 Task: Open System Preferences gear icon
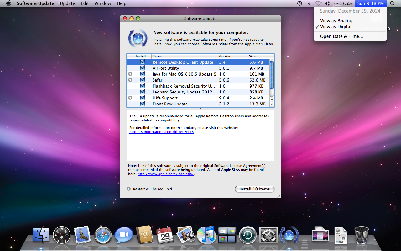(268, 235)
